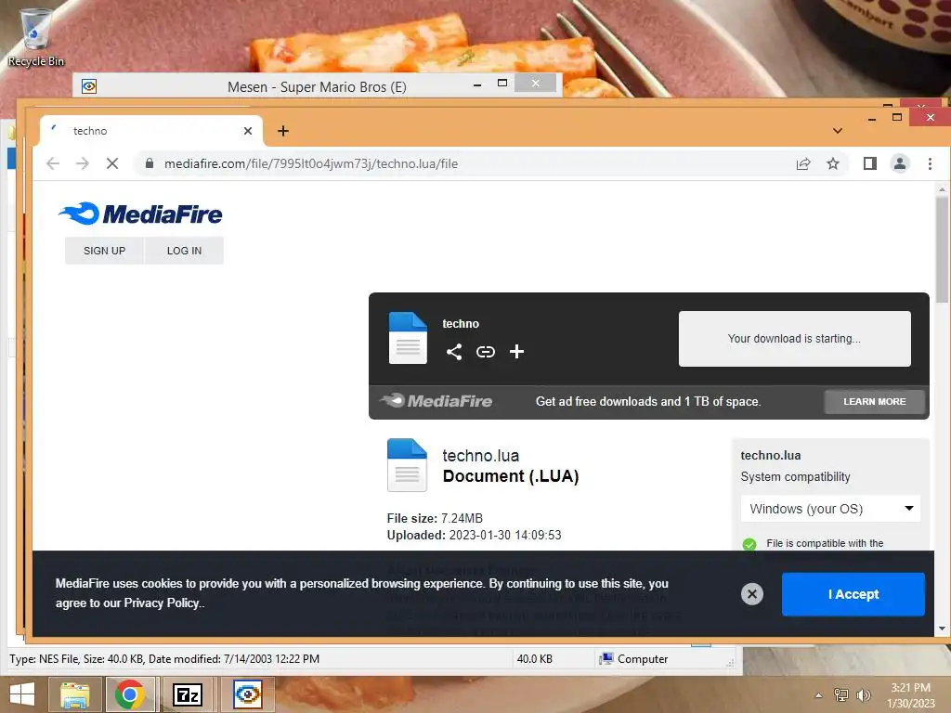
Task: Click the share icon under techno
Action: (x=453, y=352)
